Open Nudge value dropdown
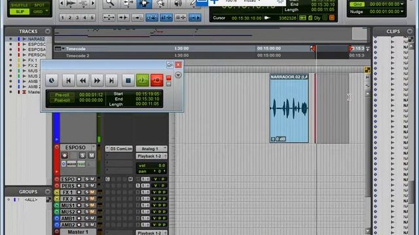 click(x=402, y=12)
